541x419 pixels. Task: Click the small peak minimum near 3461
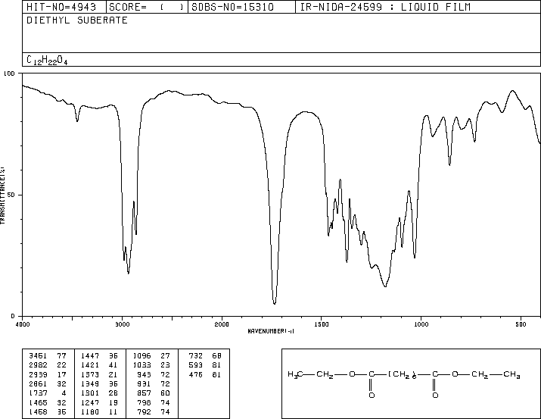(x=77, y=121)
